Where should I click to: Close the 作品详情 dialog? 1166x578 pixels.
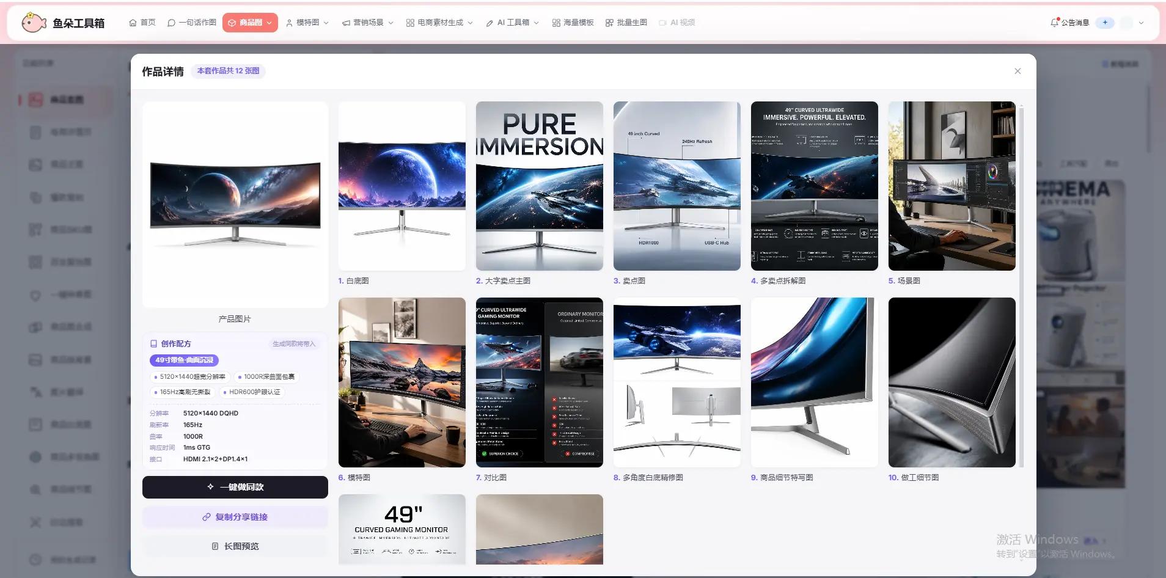pyautogui.click(x=1018, y=71)
